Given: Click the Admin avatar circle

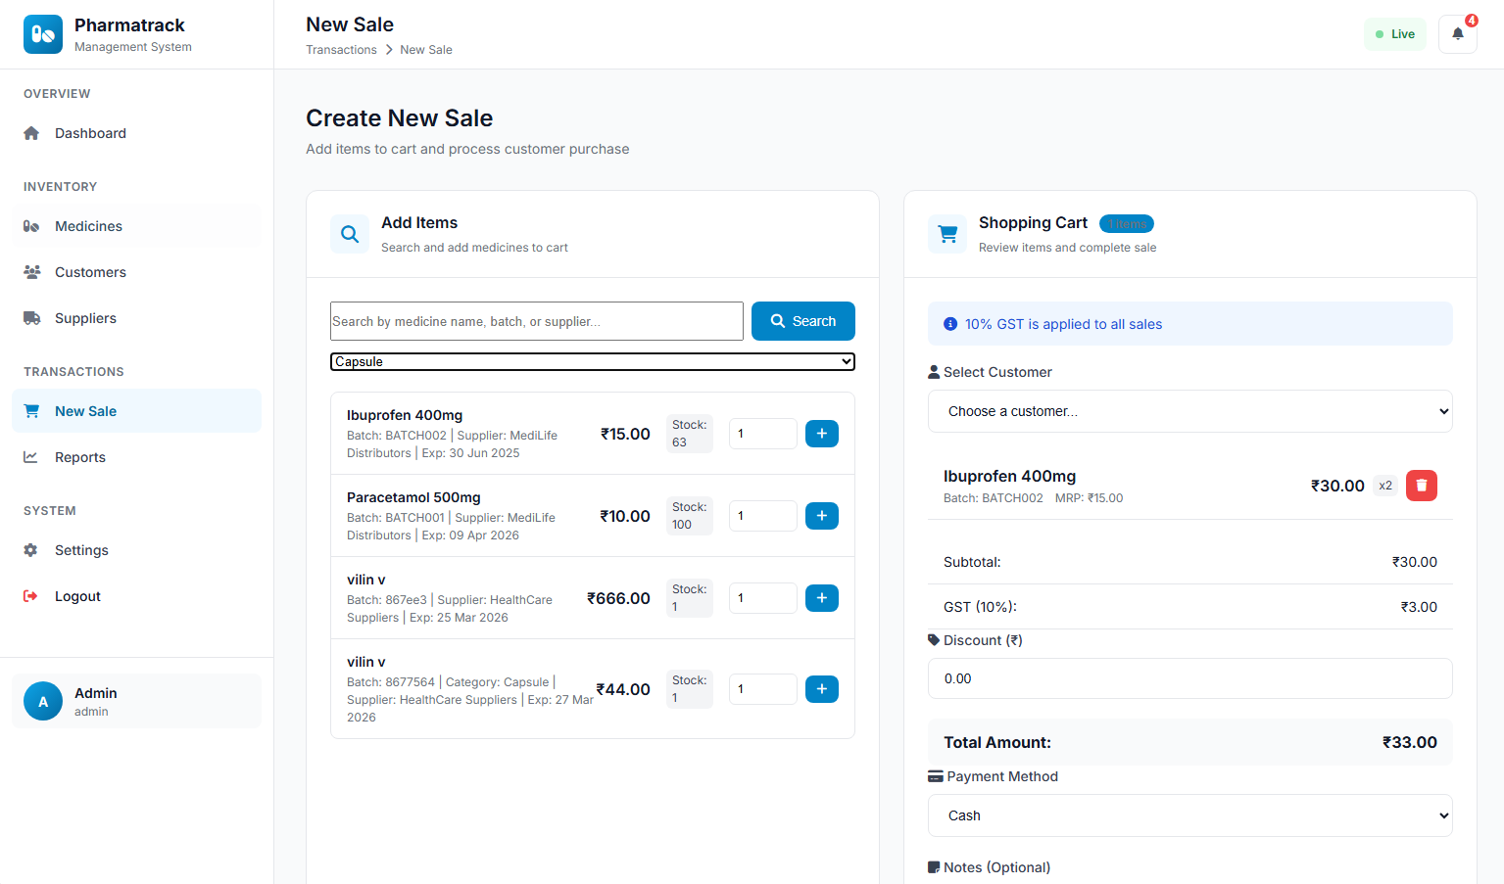Looking at the screenshot, I should coord(43,701).
